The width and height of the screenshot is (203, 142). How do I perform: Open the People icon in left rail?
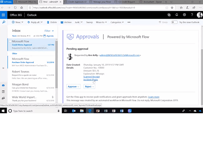[x=3, y=98]
